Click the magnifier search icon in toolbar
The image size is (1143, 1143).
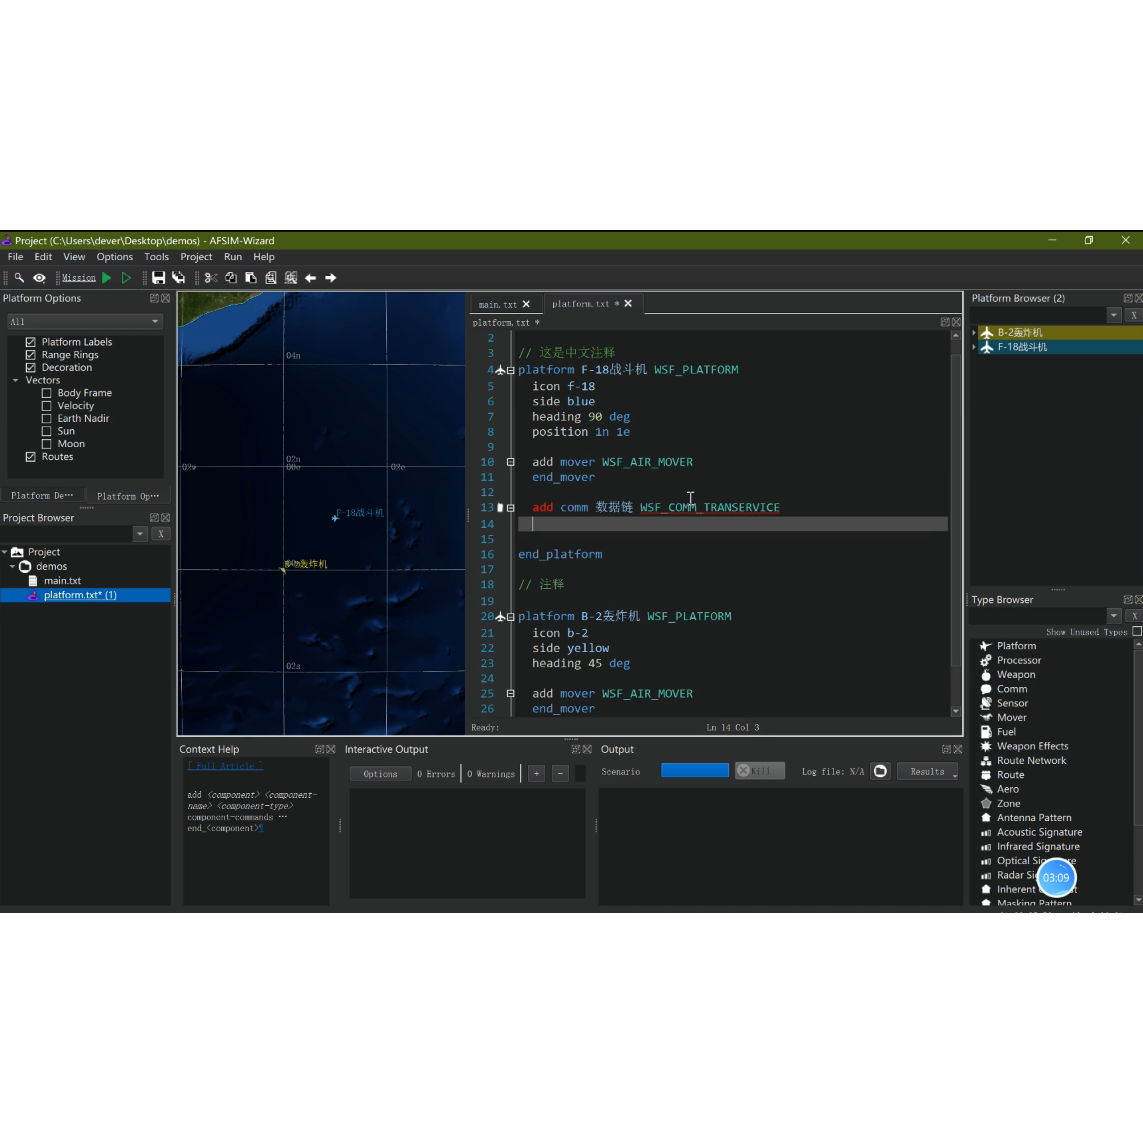coord(19,278)
